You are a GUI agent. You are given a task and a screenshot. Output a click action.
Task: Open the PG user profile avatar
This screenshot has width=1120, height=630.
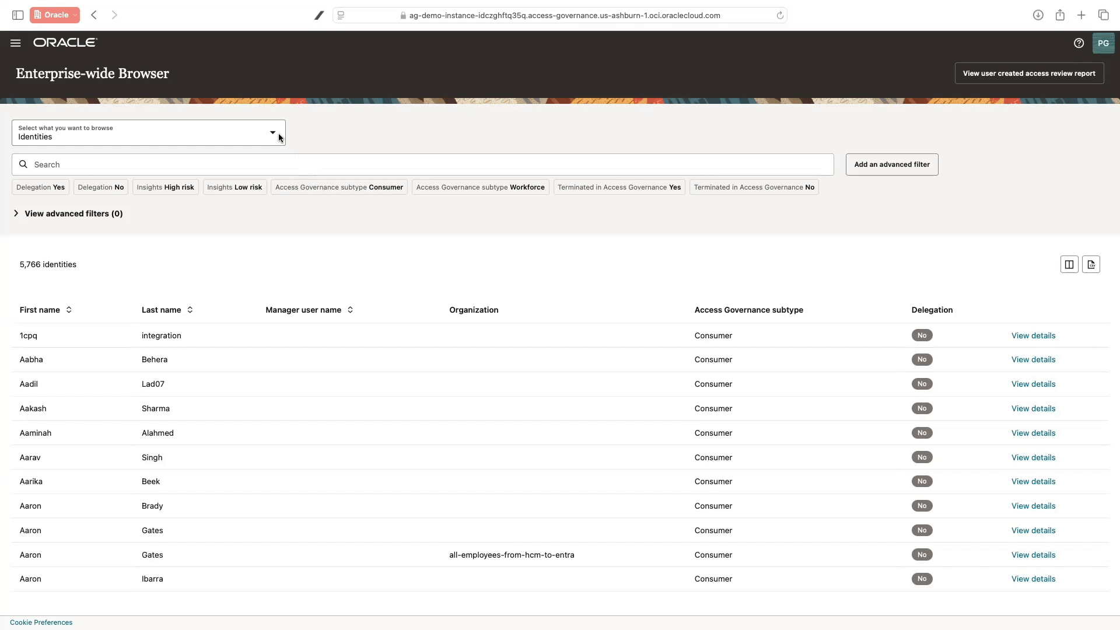(x=1104, y=43)
